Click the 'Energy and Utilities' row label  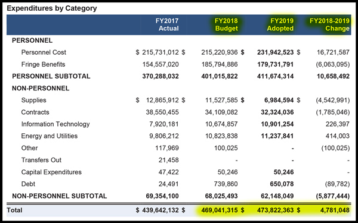(50, 136)
